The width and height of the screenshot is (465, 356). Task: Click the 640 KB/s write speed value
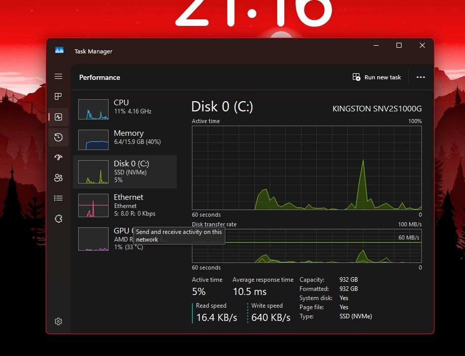tap(271, 317)
